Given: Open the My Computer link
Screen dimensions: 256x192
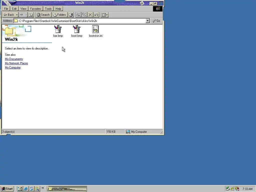Looking at the screenshot, I should [x=13, y=67].
